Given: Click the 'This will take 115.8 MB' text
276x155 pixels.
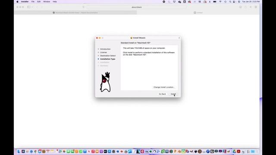Looking at the screenshot, I should [x=144, y=48].
